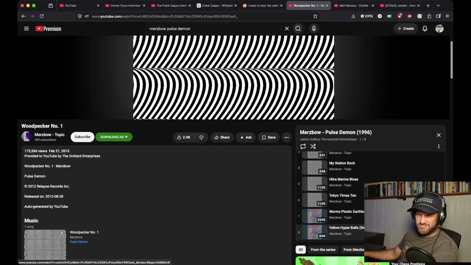
Task: Open the account avatar menu
Action: (439, 28)
